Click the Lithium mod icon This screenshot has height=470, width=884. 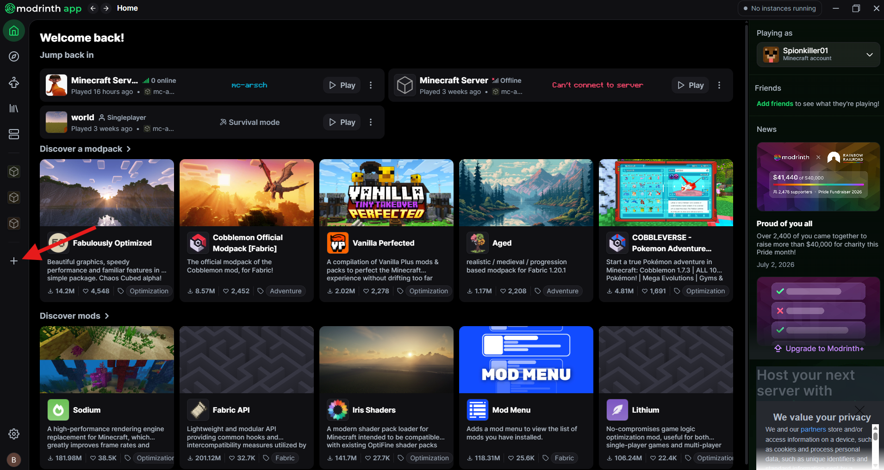(617, 410)
